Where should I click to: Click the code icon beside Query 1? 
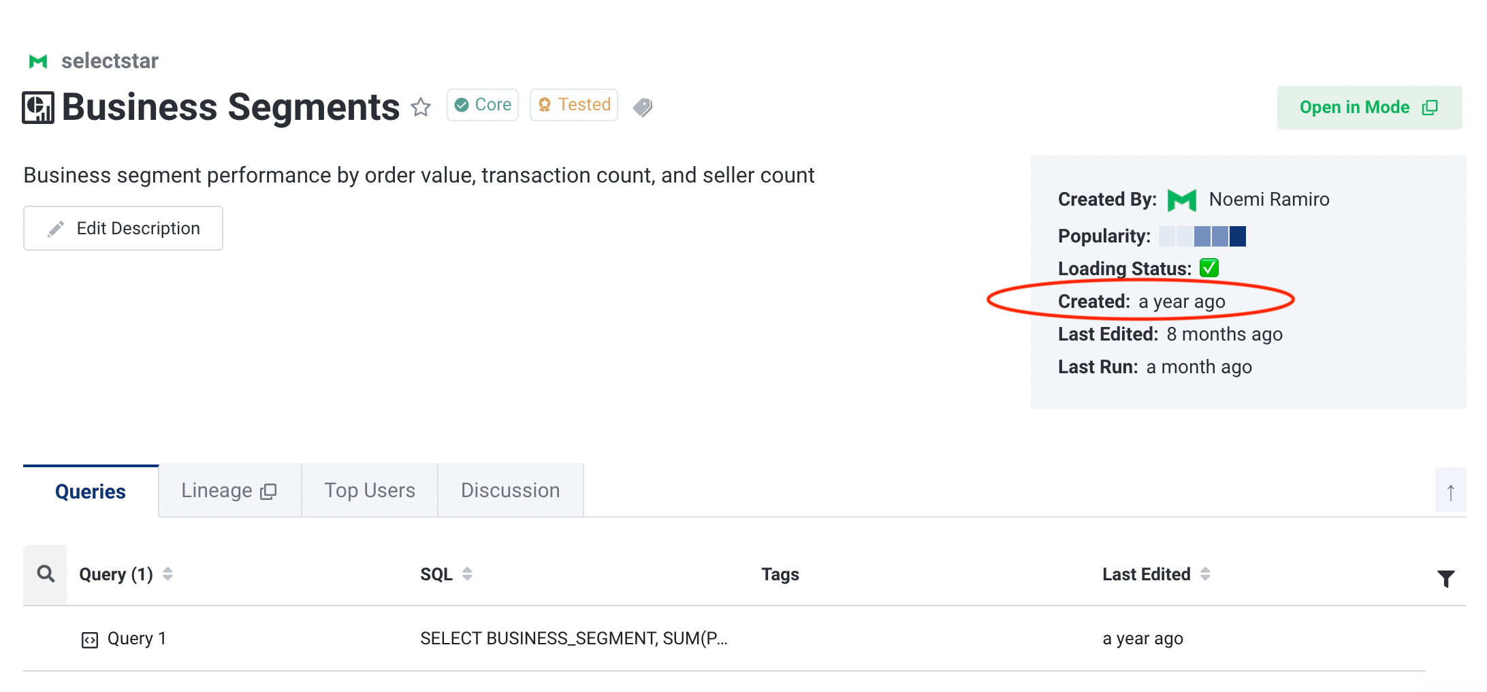tap(90, 640)
